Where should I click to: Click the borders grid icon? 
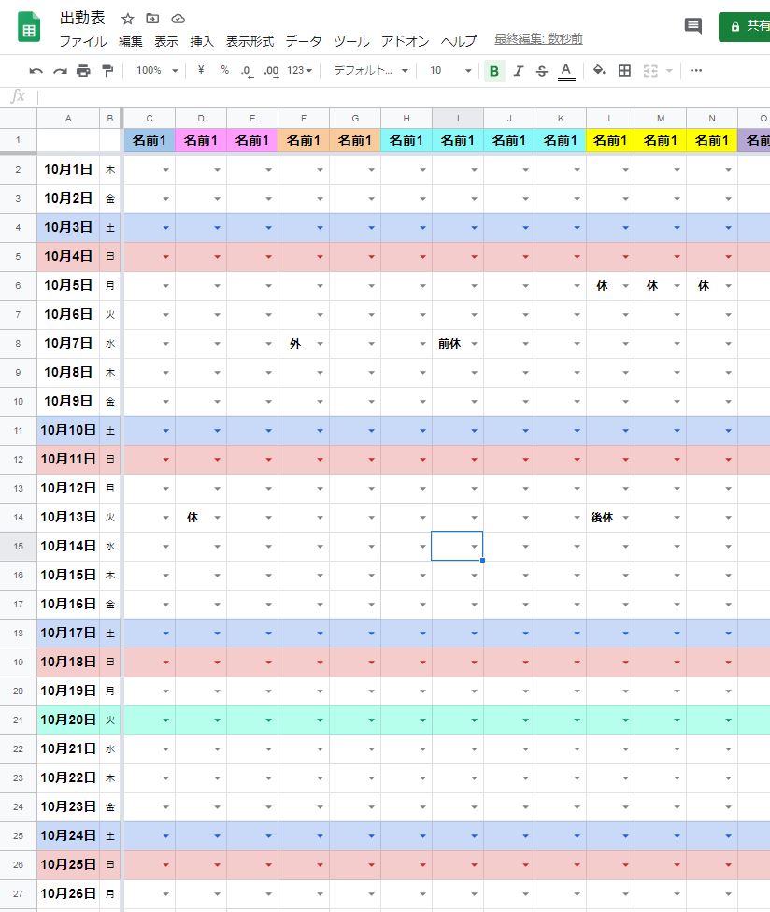click(625, 70)
